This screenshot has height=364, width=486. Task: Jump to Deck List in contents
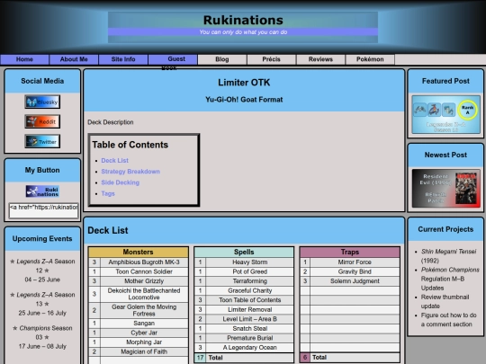coord(114,160)
